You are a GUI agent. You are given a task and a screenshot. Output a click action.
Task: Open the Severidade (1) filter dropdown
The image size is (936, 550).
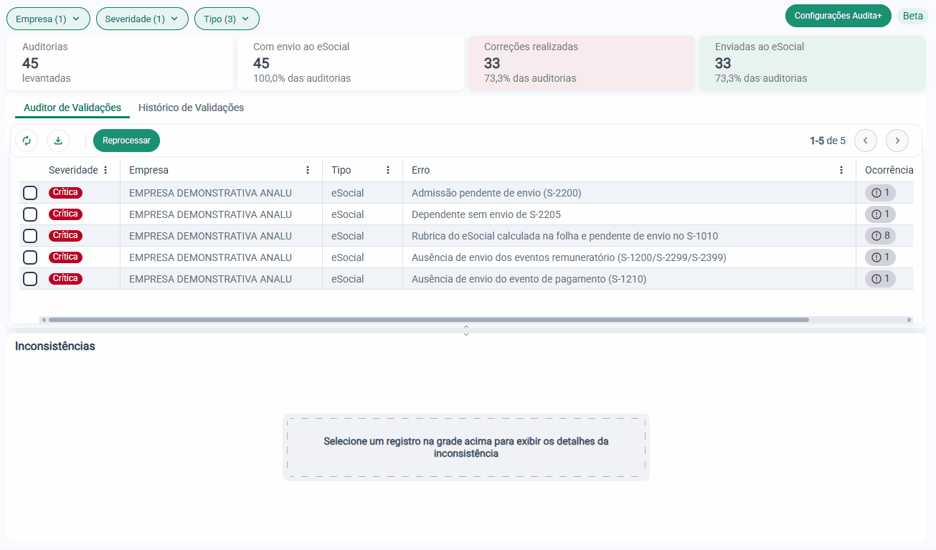pyautogui.click(x=142, y=19)
